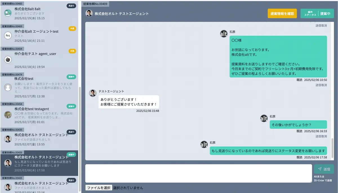Click the alt avatar beside その後いかがでしょうか？
This screenshot has width=338, height=193.
[264, 118]
